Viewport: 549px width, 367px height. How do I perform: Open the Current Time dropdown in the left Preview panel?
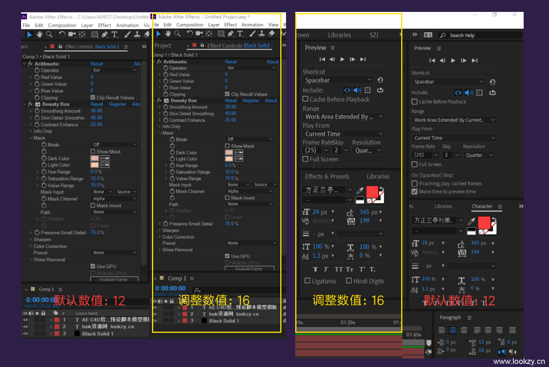click(343, 134)
